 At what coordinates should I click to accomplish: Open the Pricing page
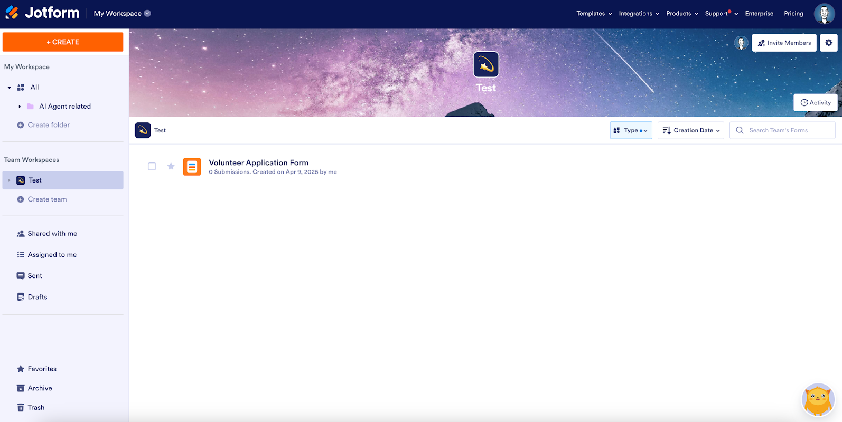click(793, 14)
